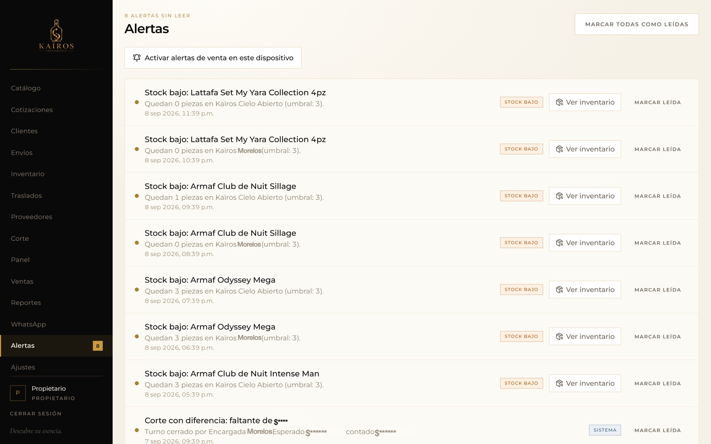Click the 'Corte con diferencia: faltante de' title
The width and height of the screenshot is (711, 444).
pos(209,421)
